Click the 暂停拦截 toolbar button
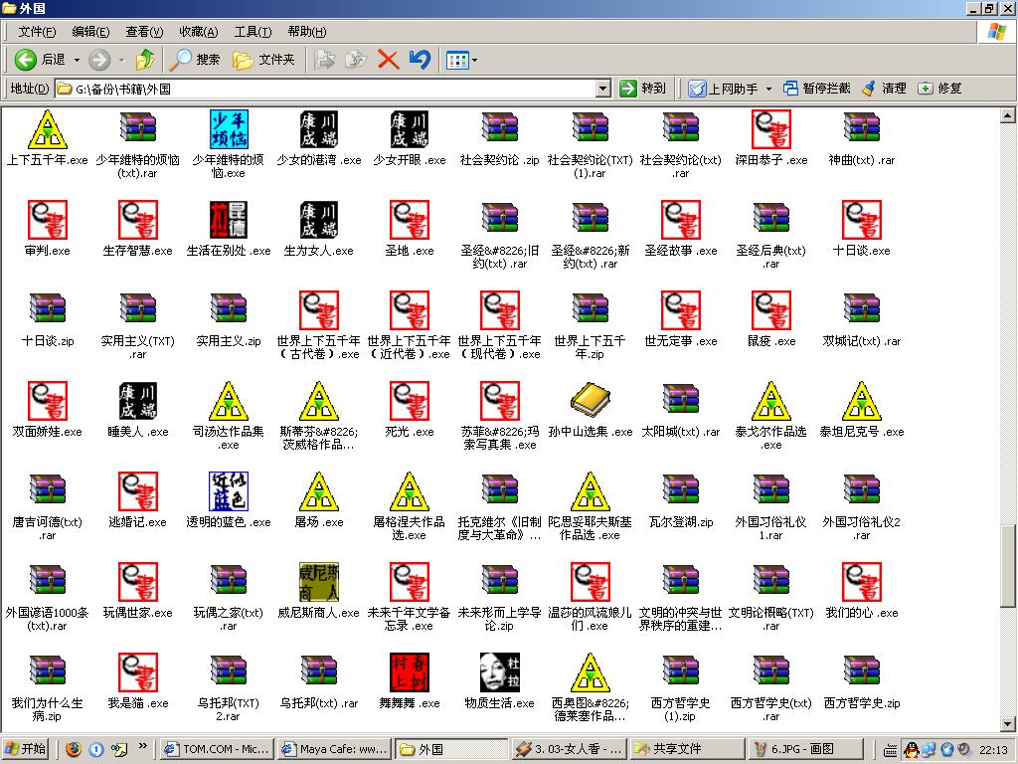The width and height of the screenshot is (1018, 764). [x=816, y=89]
